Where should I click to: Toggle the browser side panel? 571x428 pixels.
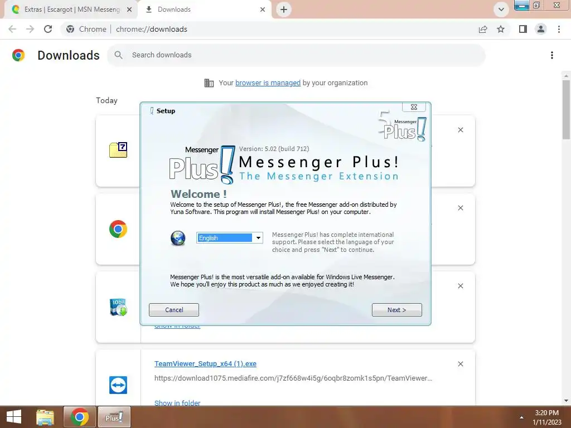pos(523,29)
